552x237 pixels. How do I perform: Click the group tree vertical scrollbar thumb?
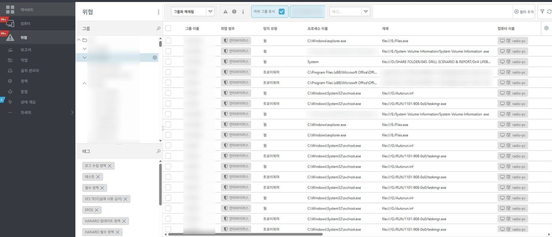click(160, 44)
